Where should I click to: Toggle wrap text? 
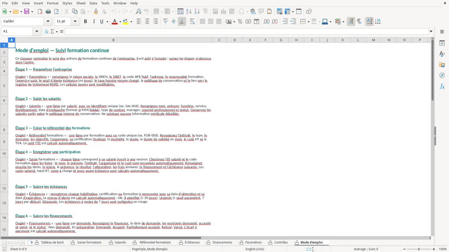click(x=192, y=22)
